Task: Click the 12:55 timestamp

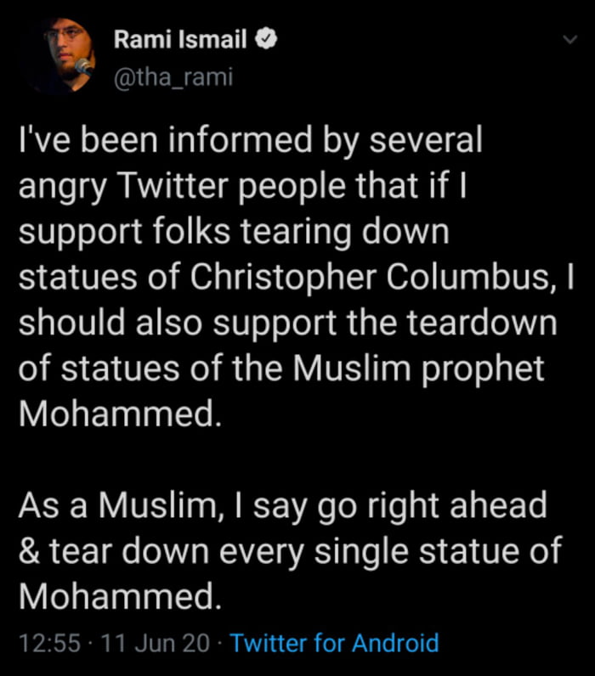Action: click(51, 643)
